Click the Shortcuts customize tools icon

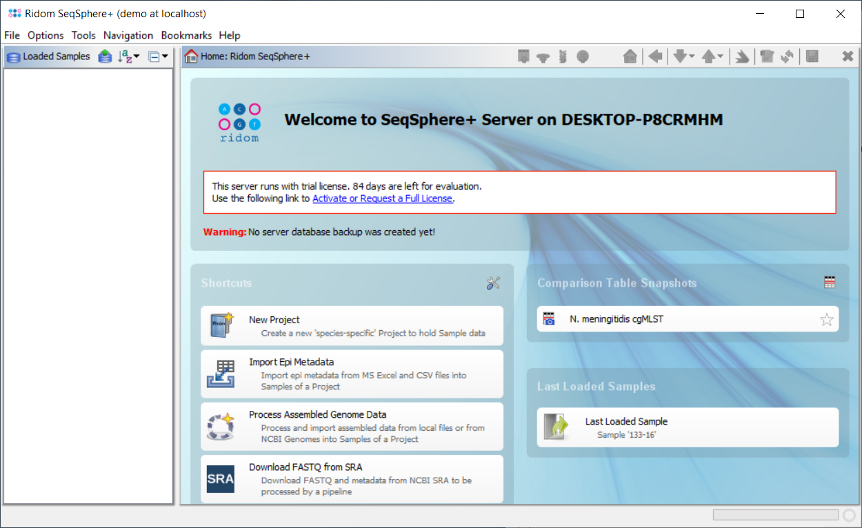point(493,283)
